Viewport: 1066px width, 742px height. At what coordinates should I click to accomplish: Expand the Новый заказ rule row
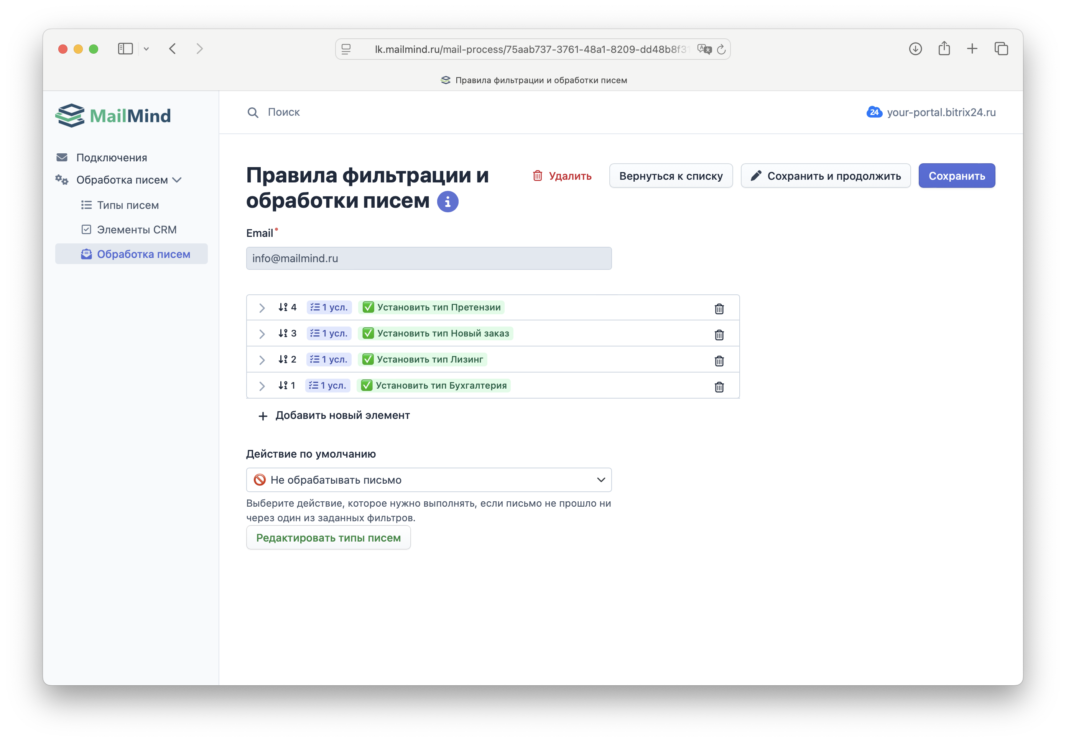coord(262,334)
